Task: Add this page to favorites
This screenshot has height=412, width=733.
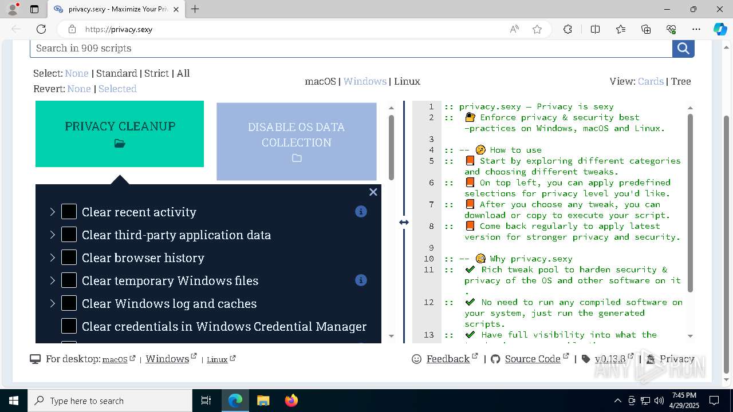Action: tap(537, 29)
